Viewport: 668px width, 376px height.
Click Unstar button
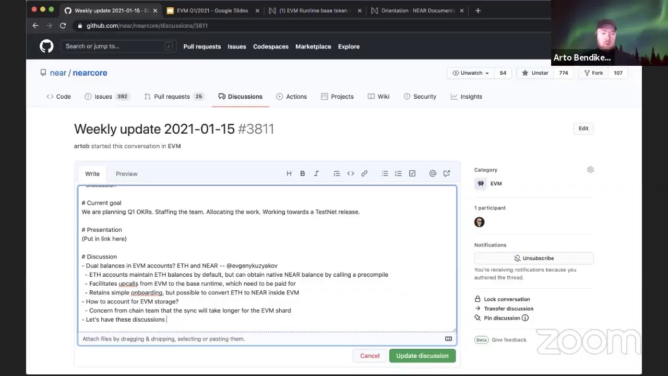[535, 73]
